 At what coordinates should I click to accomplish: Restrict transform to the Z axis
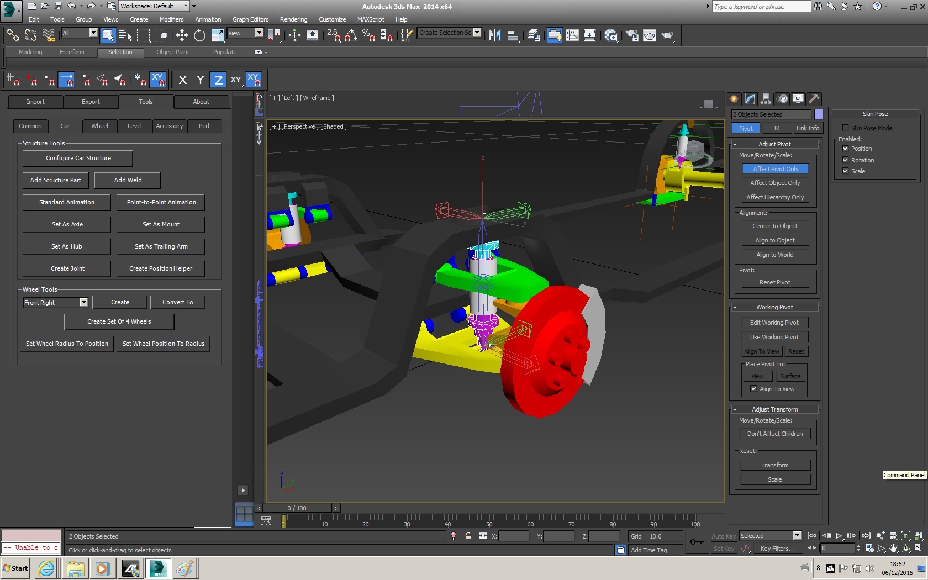point(218,80)
